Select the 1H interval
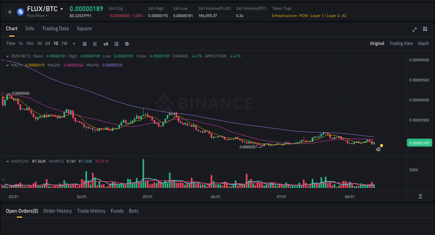Screen dimensions: 435x235 tap(39, 44)
